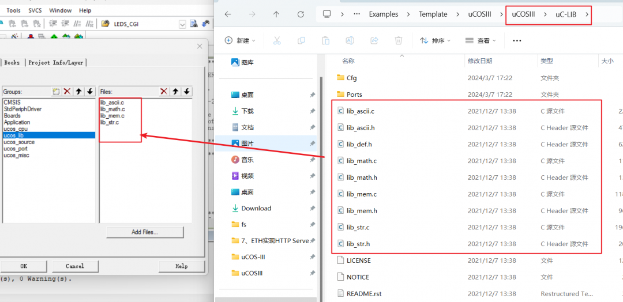Click the dialog's Help button
Screen dimensions: 623x302
coord(182,266)
